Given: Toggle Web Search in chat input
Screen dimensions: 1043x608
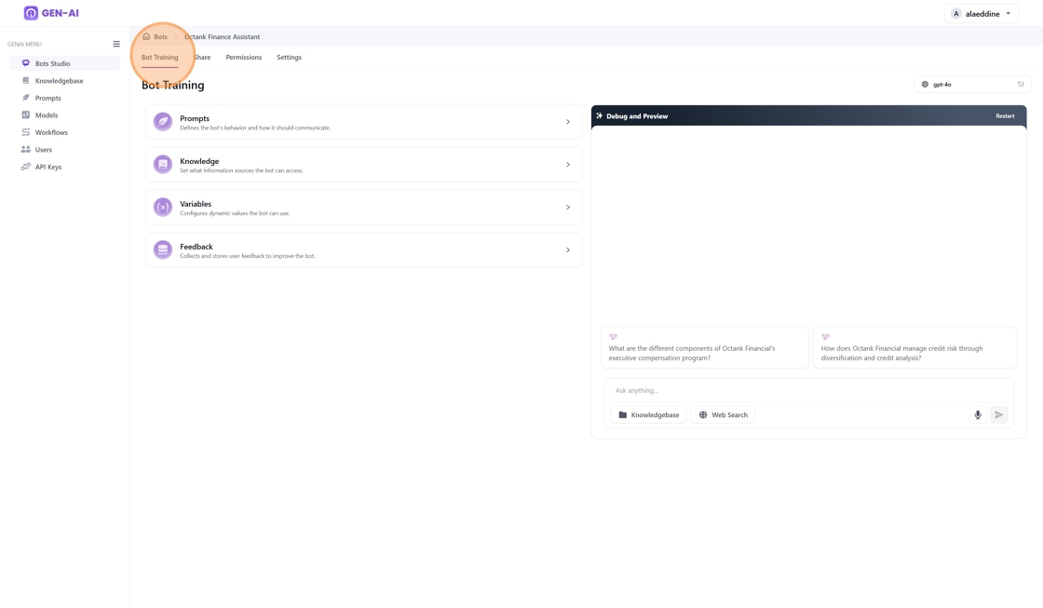Looking at the screenshot, I should (x=723, y=415).
